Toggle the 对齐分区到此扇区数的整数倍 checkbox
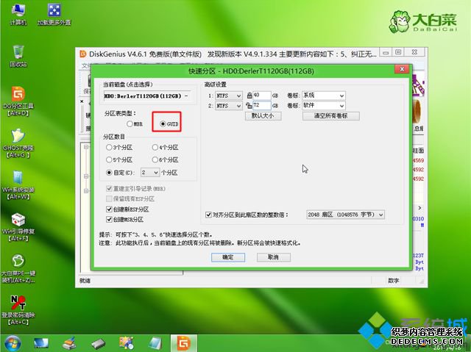Viewport: 471px width, 352px height. point(208,215)
